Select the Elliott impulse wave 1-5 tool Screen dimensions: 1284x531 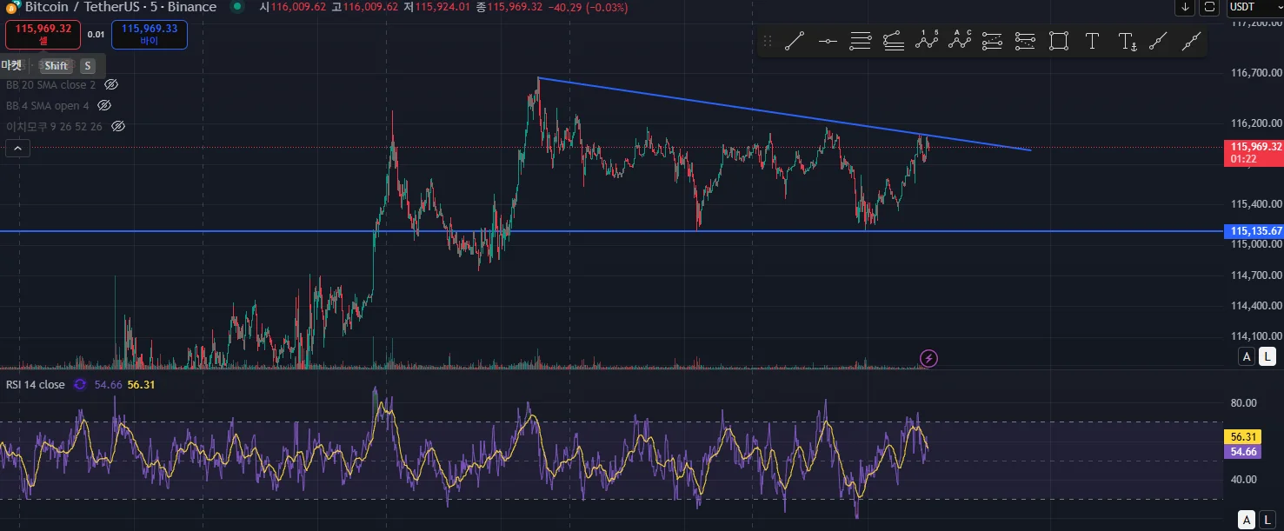(x=927, y=41)
